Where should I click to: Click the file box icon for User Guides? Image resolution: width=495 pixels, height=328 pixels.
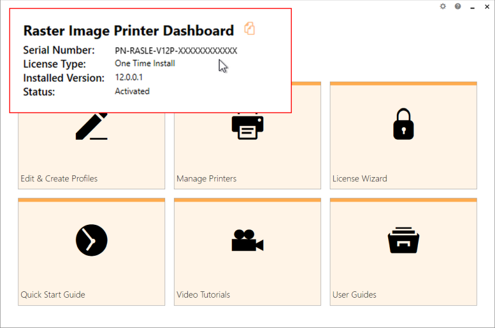tap(403, 240)
